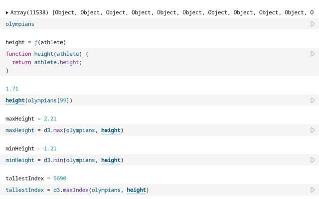Expand the Array(11538) output
This screenshot has width=319, height=199.
7,12
